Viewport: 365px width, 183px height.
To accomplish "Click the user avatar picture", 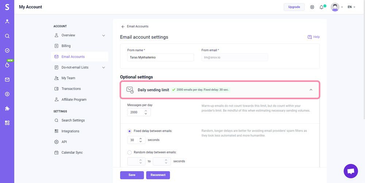I will point(335,7).
